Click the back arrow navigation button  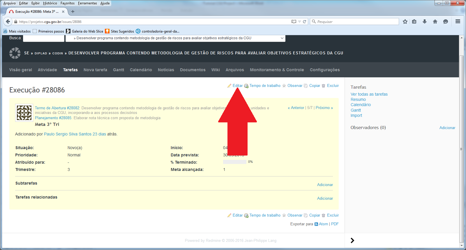pyautogui.click(x=8, y=22)
